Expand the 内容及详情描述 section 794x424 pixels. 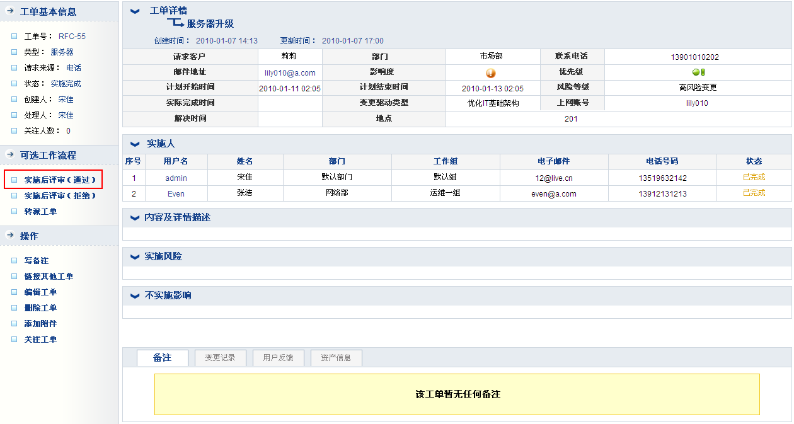(135, 218)
